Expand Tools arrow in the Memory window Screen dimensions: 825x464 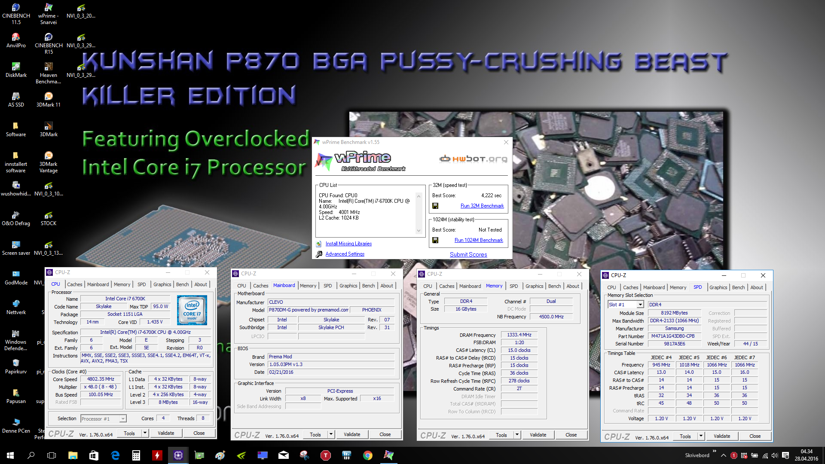(x=517, y=435)
